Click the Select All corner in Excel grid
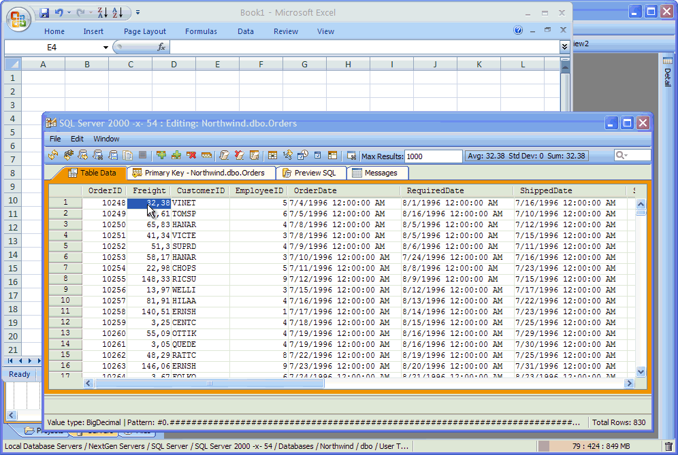This screenshot has width=678, height=455. (13, 65)
